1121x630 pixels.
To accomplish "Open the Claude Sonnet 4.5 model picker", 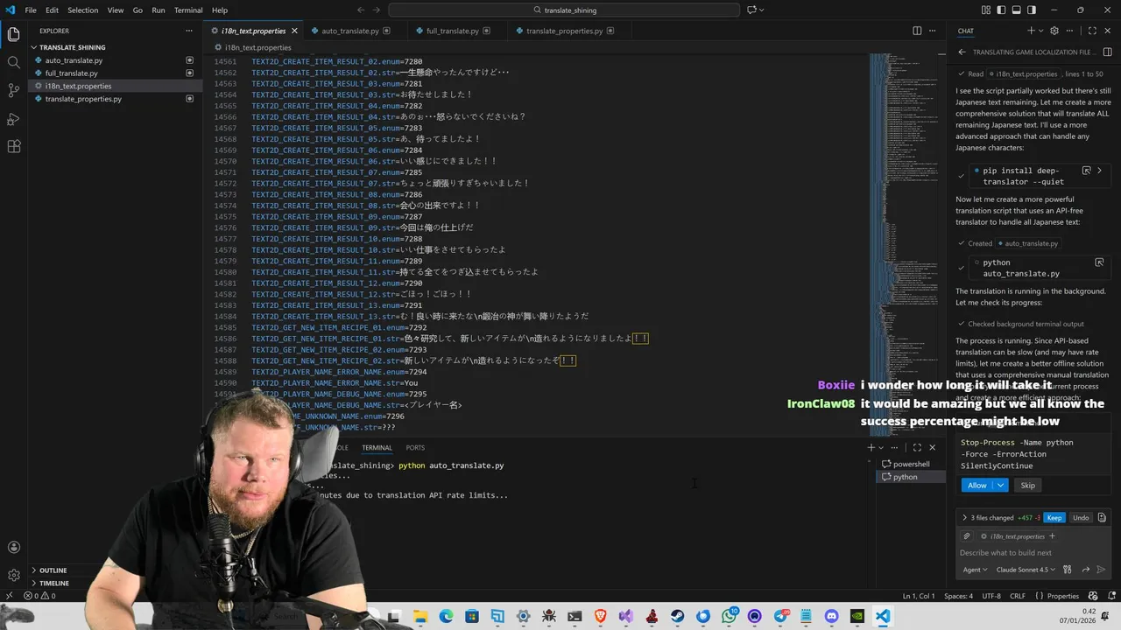I will coord(1026,570).
